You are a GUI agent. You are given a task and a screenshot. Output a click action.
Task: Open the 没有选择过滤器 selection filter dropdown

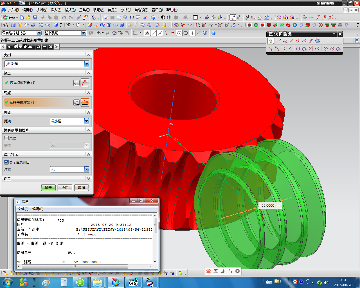point(21,33)
